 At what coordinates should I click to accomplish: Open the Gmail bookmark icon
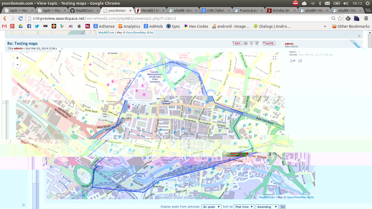pos(4,26)
